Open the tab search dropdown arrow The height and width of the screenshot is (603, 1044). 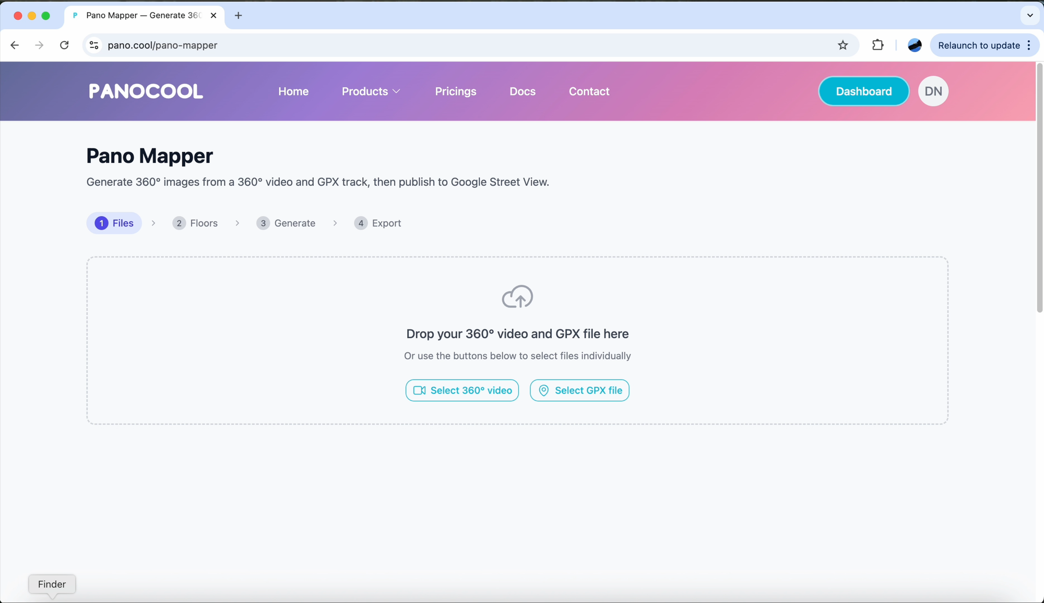(x=1029, y=16)
